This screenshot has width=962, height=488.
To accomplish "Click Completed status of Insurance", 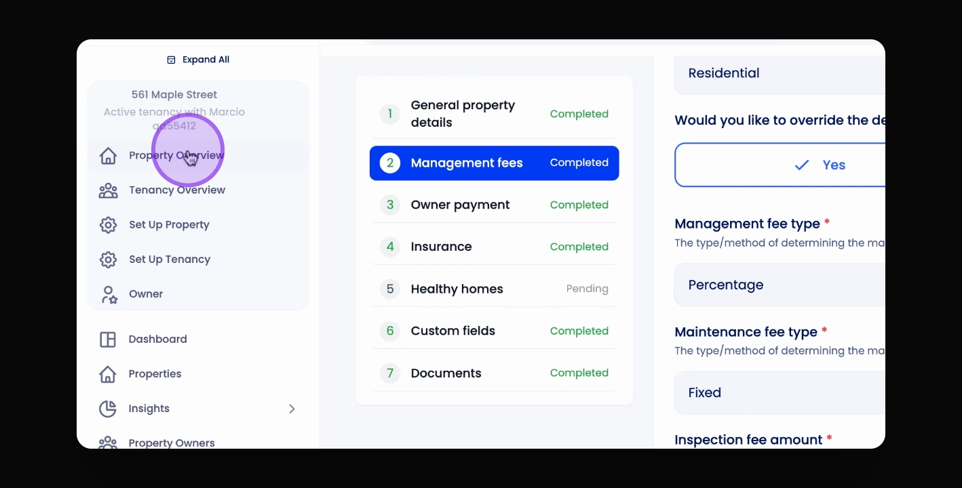I will (x=579, y=247).
